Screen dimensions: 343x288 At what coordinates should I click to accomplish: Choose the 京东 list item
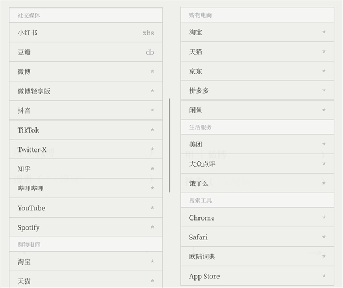tap(196, 71)
